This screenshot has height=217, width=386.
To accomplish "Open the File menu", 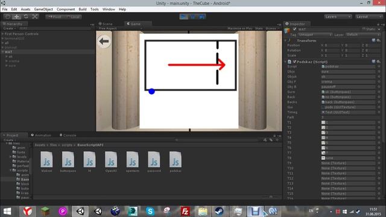I will (5, 10).
